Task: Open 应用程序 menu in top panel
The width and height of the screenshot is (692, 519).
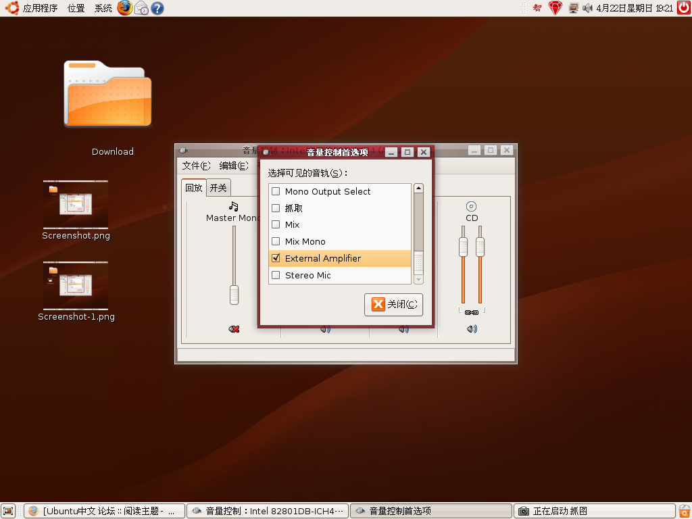Action: click(x=40, y=8)
